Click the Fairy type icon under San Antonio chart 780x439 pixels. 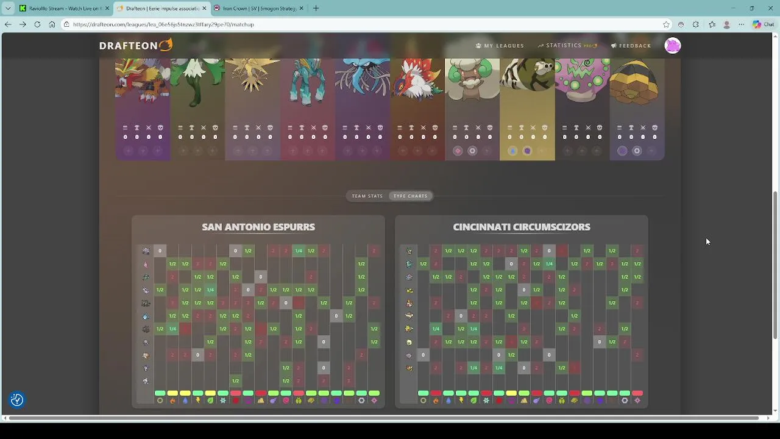point(374,401)
